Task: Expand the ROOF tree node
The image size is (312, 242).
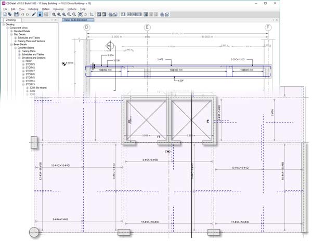Action: coord(23,61)
